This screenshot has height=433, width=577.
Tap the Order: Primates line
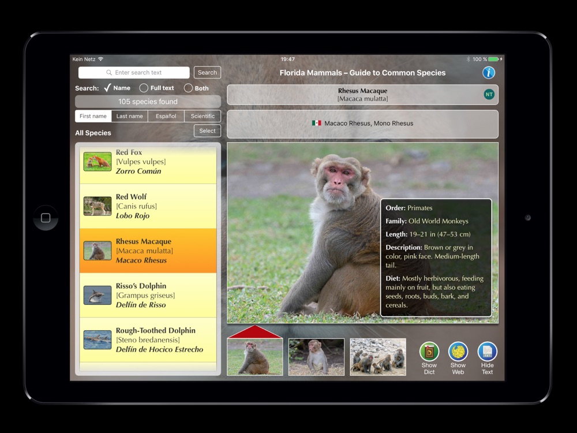409,208
